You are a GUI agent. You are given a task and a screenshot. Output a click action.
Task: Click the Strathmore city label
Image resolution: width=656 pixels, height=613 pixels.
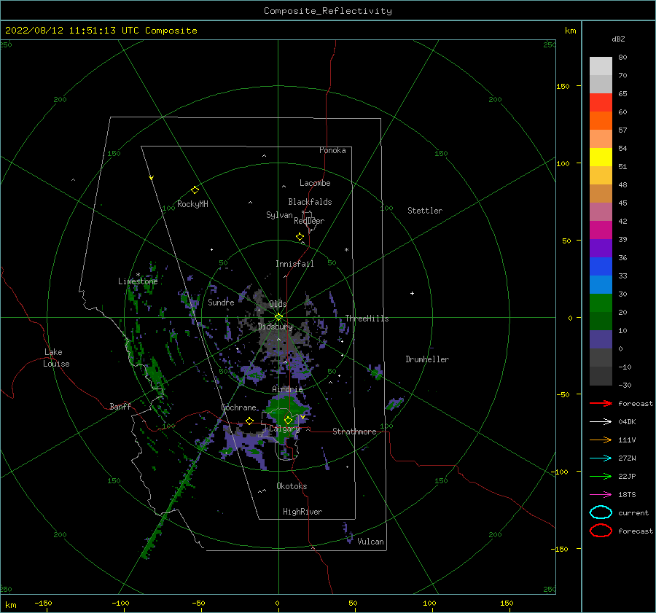pos(354,432)
